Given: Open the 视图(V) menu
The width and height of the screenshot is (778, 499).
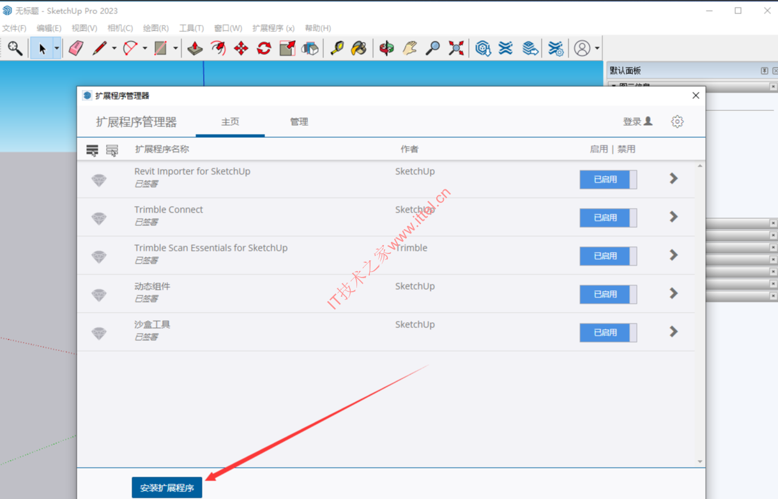Looking at the screenshot, I should click(x=84, y=28).
